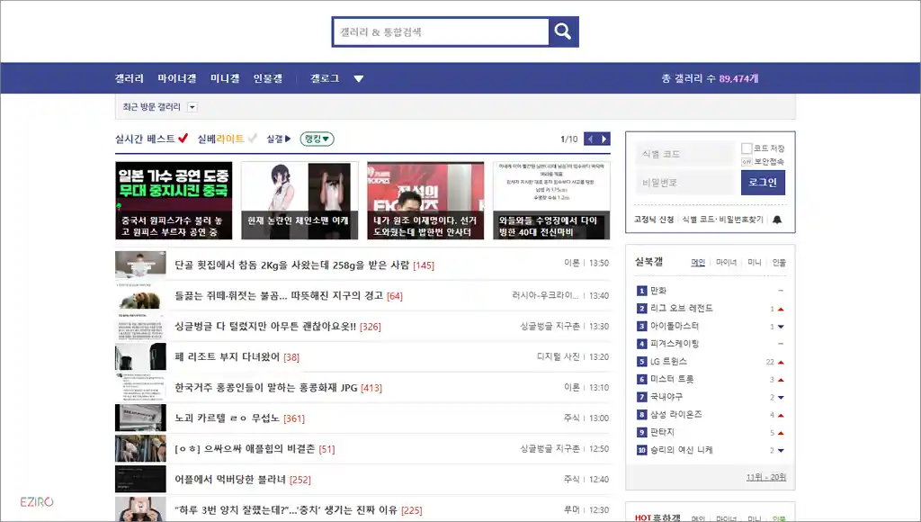This screenshot has height=522, width=921.
Task: Open the 최근 방문 갤러리 dropdown
Action: (x=192, y=107)
